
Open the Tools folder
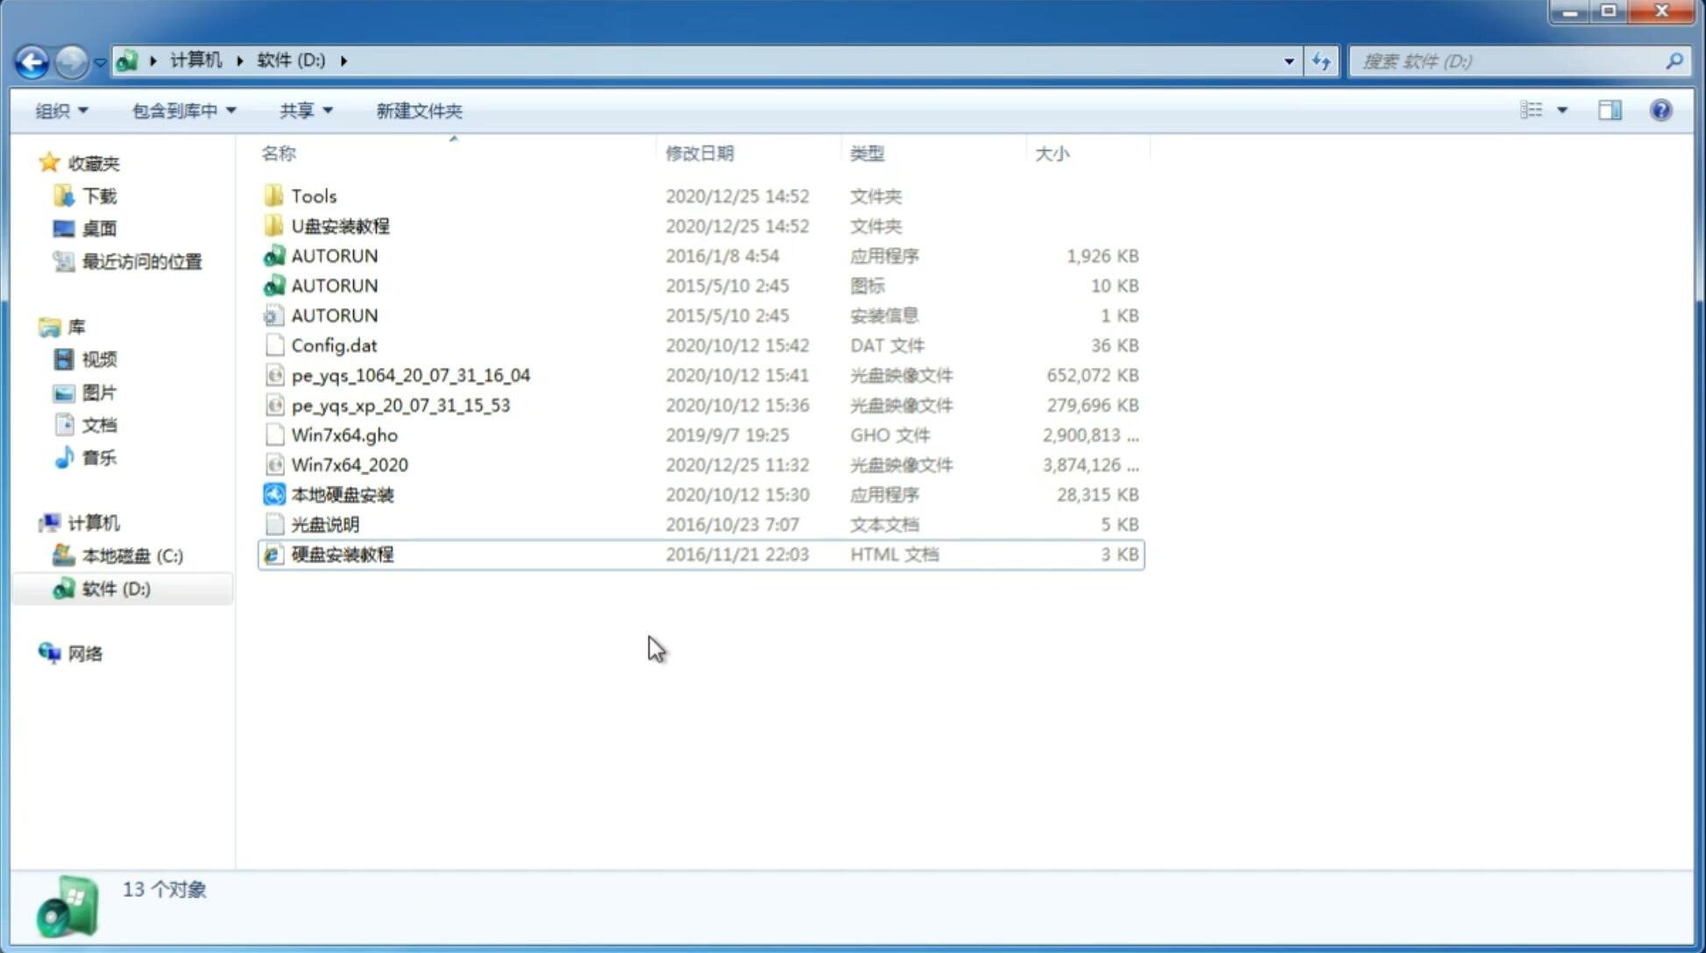312,195
